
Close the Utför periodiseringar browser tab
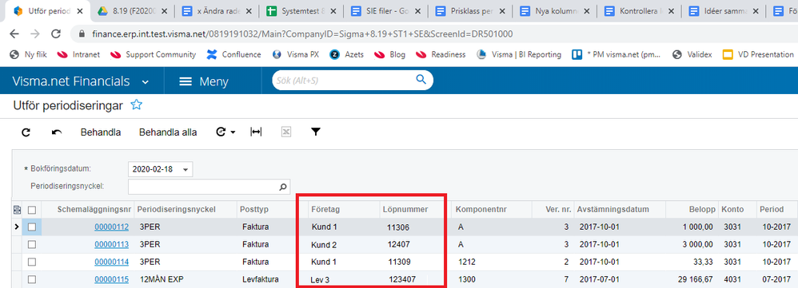point(80,10)
